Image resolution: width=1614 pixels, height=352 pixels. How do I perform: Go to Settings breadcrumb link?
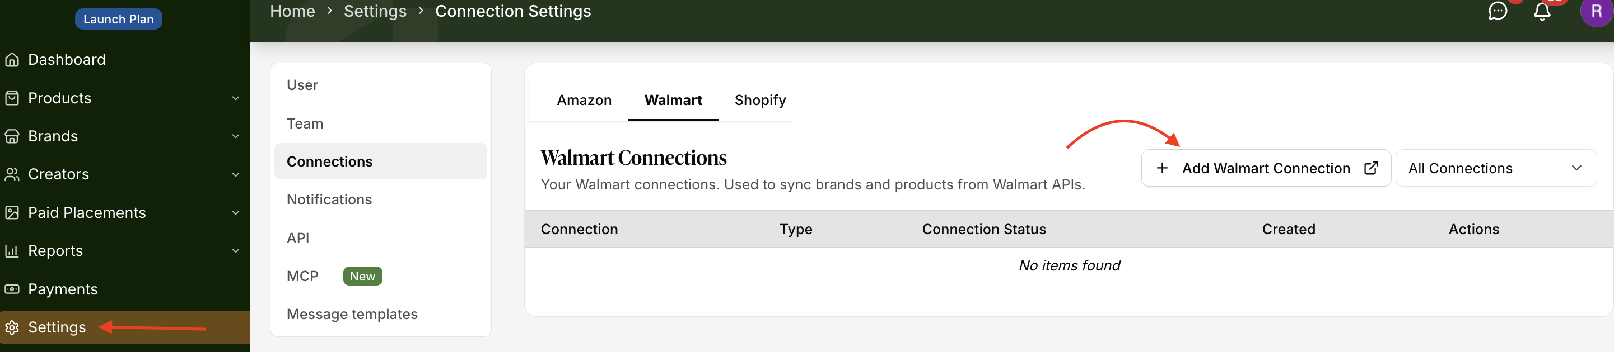pos(375,11)
